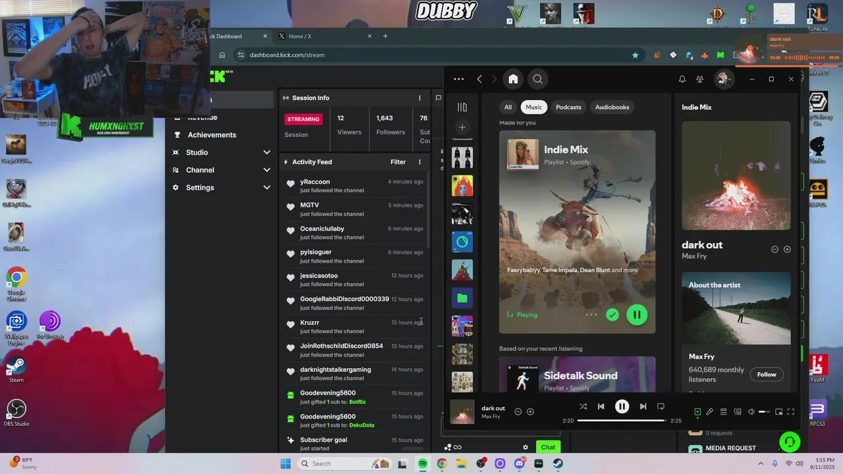The image size is (843, 474).
Task: Pause Indie Mix with green button
Action: pos(637,315)
